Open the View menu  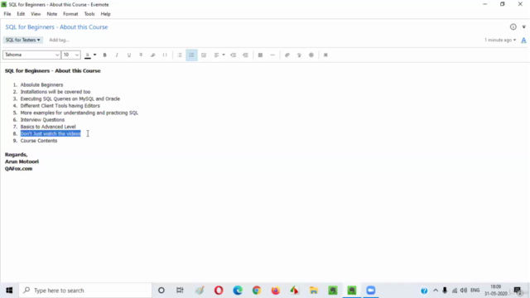36,14
